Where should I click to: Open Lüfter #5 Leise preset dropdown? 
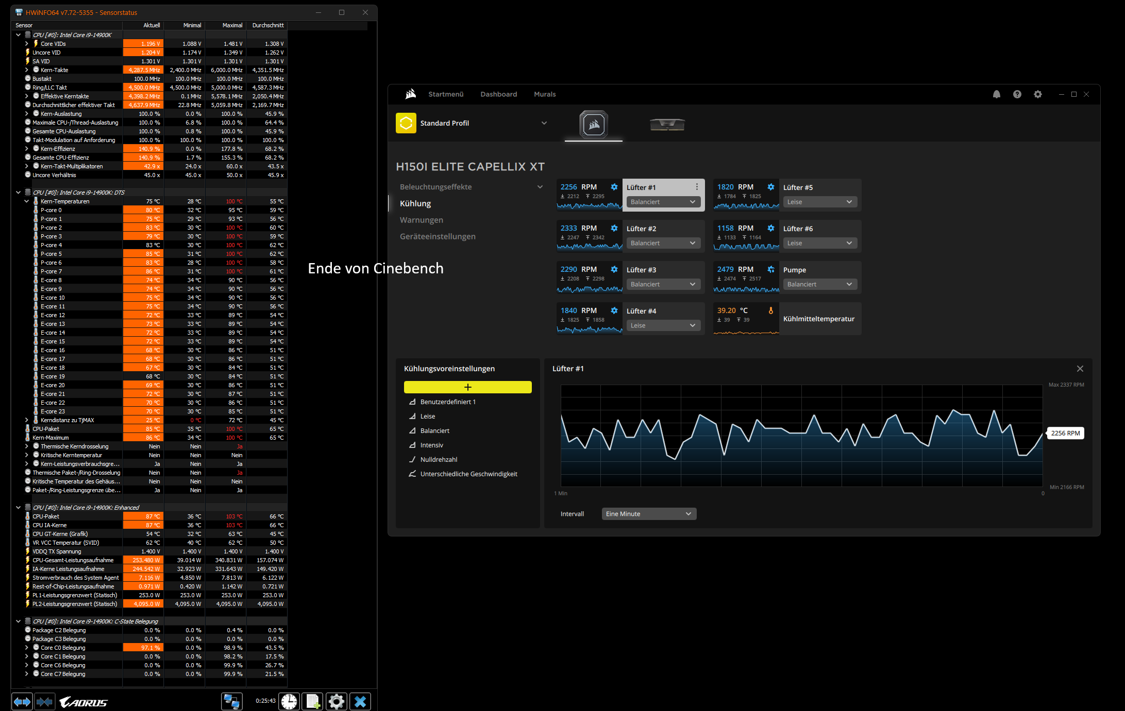(x=819, y=202)
